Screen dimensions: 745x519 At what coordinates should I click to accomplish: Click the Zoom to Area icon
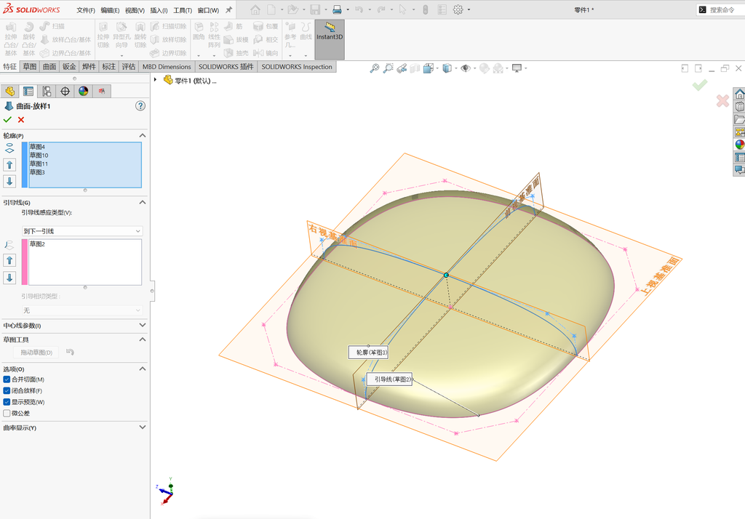389,68
